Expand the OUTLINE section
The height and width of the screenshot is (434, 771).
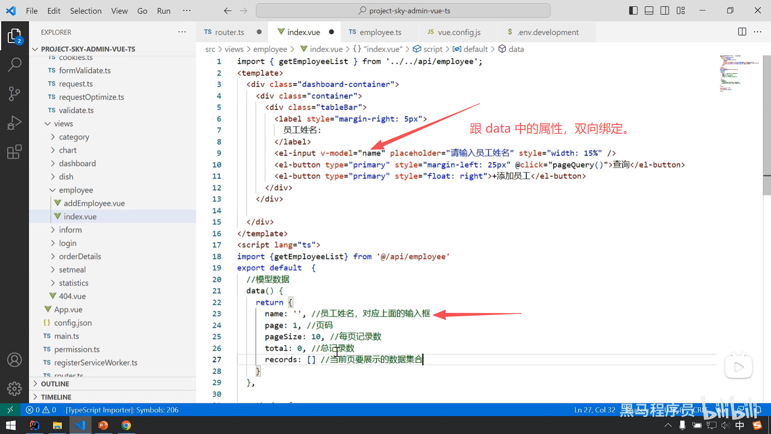tap(55, 384)
